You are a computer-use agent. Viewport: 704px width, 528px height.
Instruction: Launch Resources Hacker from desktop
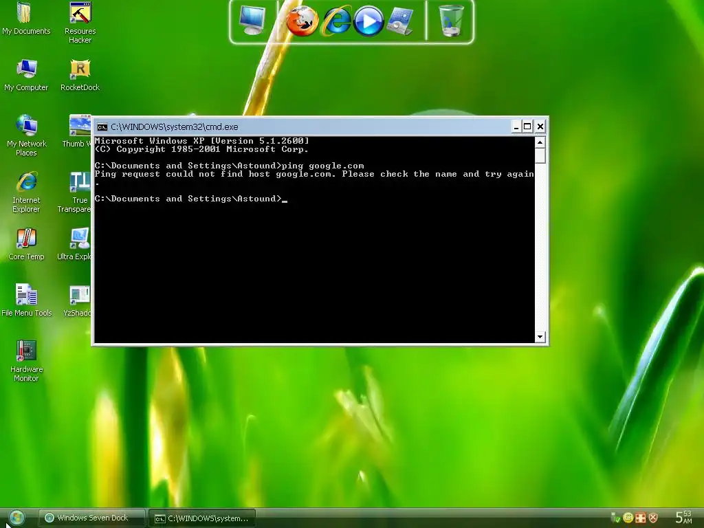click(80, 23)
